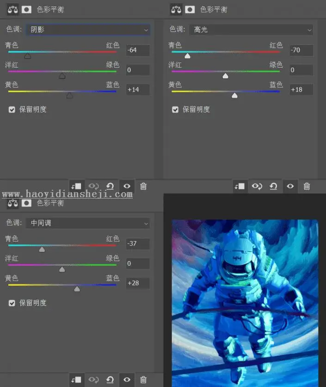
Task: Click the magenta-green slider handle in 中间调 panel
Action: click(x=62, y=269)
